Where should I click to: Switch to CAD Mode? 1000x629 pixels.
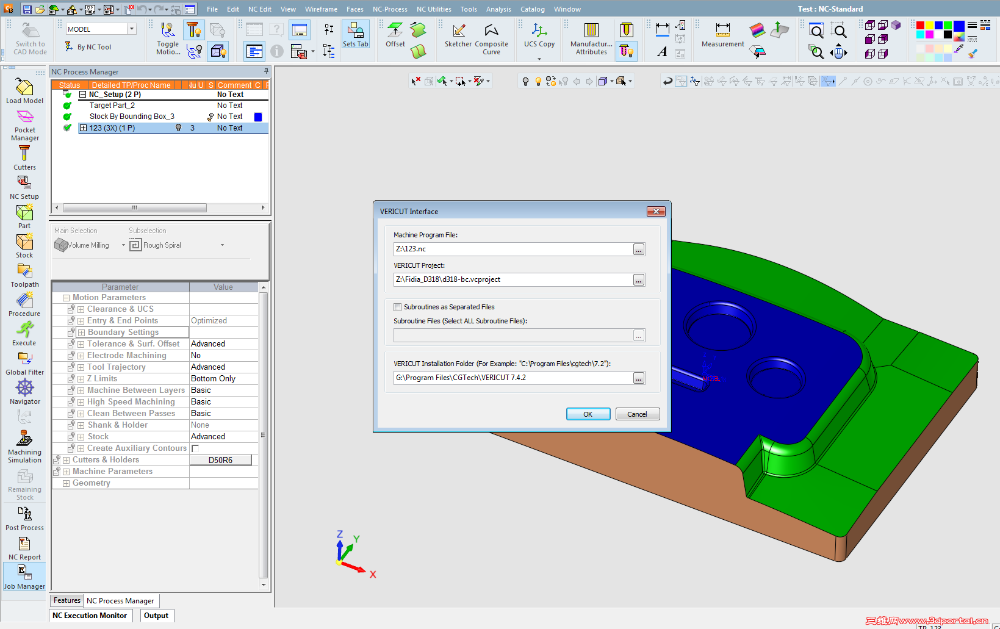pyautogui.click(x=30, y=38)
